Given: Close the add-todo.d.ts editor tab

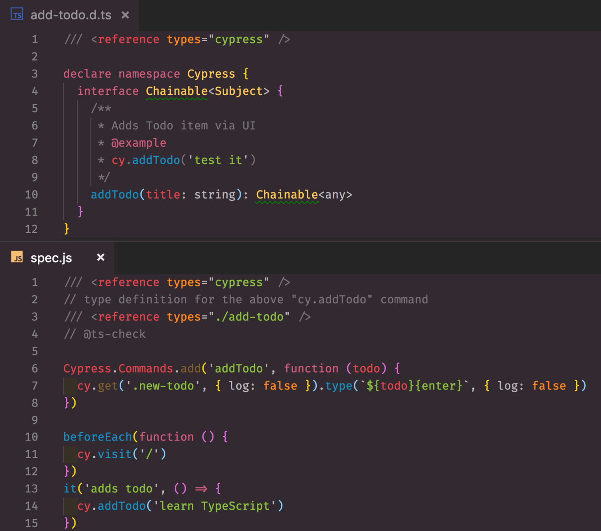Looking at the screenshot, I should point(125,15).
